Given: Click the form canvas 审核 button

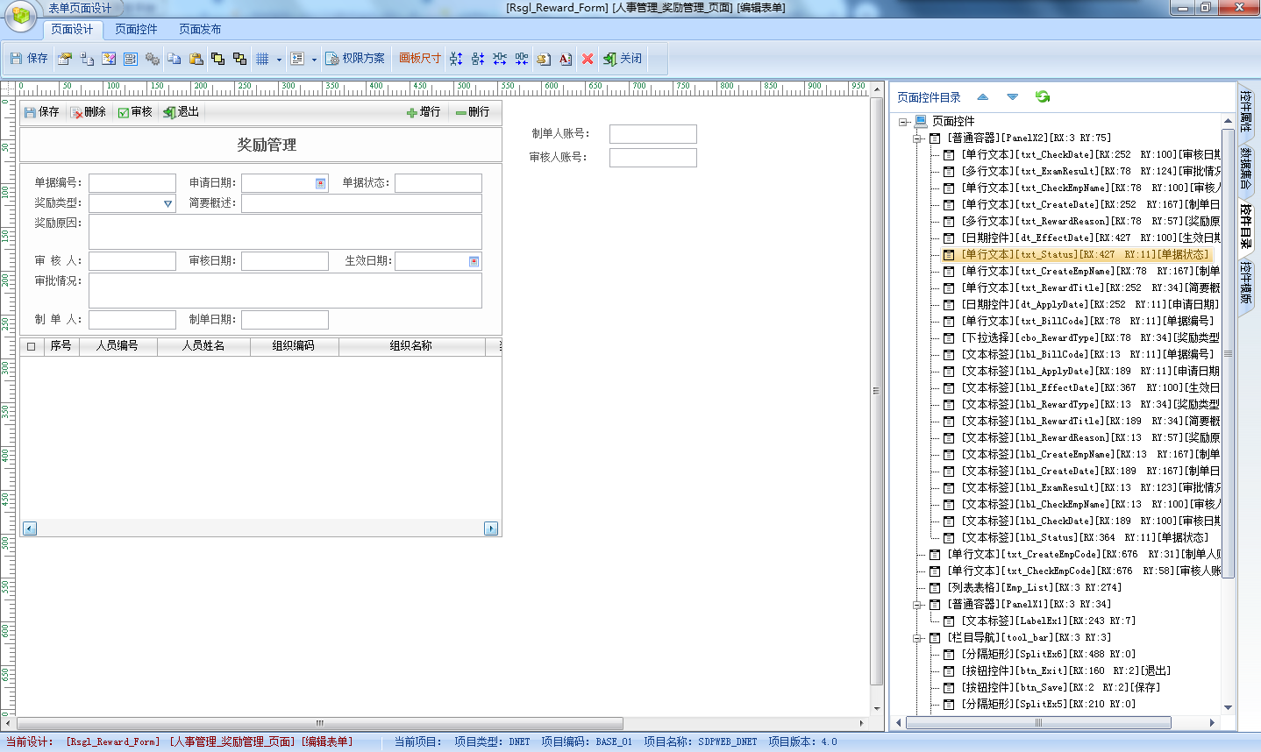Looking at the screenshot, I should 135,112.
